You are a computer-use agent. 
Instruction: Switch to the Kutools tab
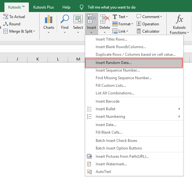[x=16, y=7]
